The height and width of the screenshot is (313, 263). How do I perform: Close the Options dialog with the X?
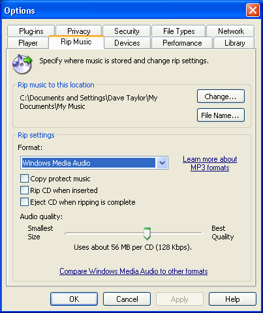(253, 10)
